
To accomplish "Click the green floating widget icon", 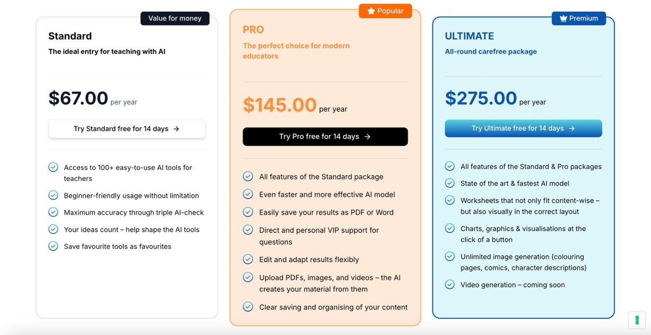I will pyautogui.click(x=637, y=320).
